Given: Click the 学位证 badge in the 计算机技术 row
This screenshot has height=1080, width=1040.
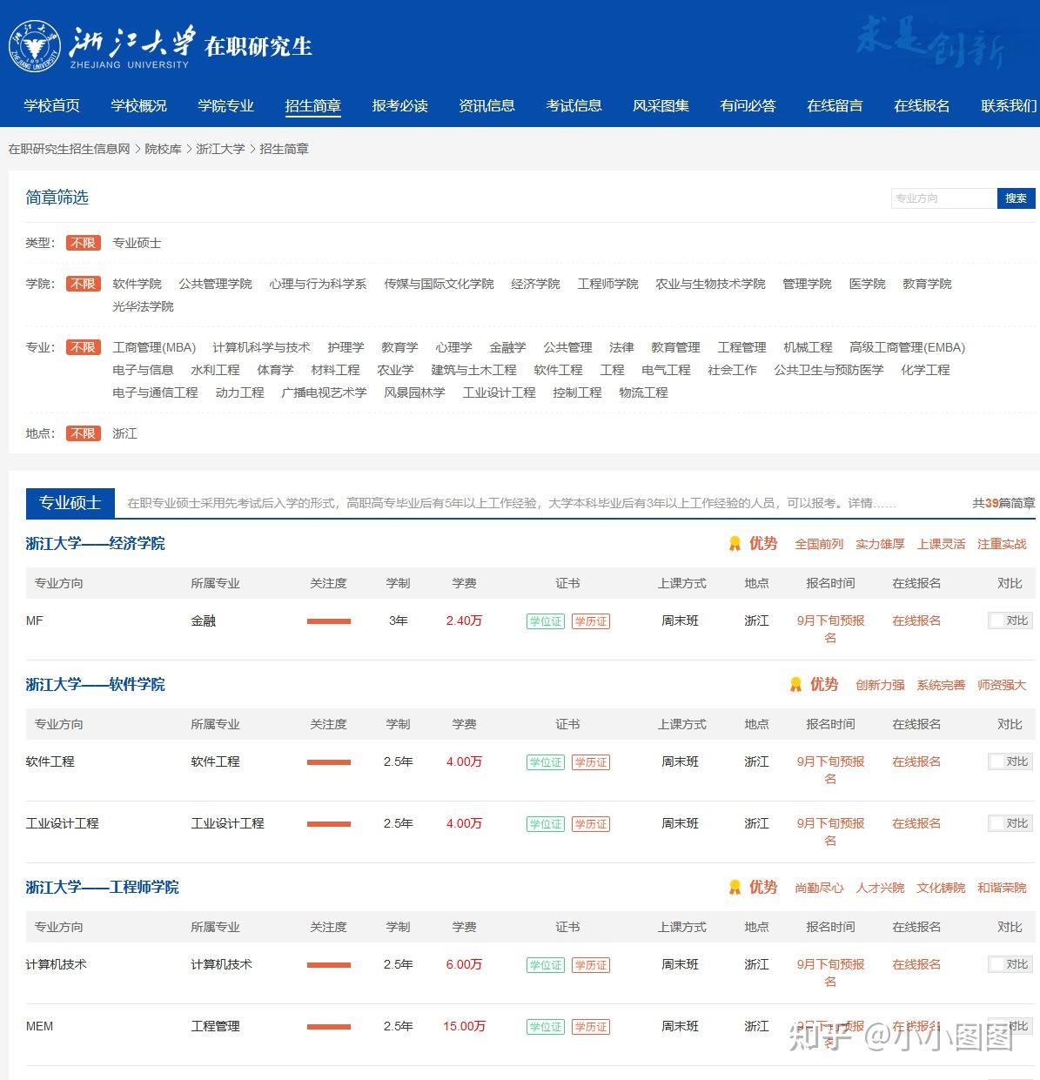Looking at the screenshot, I should tap(546, 965).
